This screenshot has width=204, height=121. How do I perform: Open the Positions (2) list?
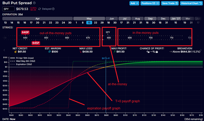click(150, 3)
